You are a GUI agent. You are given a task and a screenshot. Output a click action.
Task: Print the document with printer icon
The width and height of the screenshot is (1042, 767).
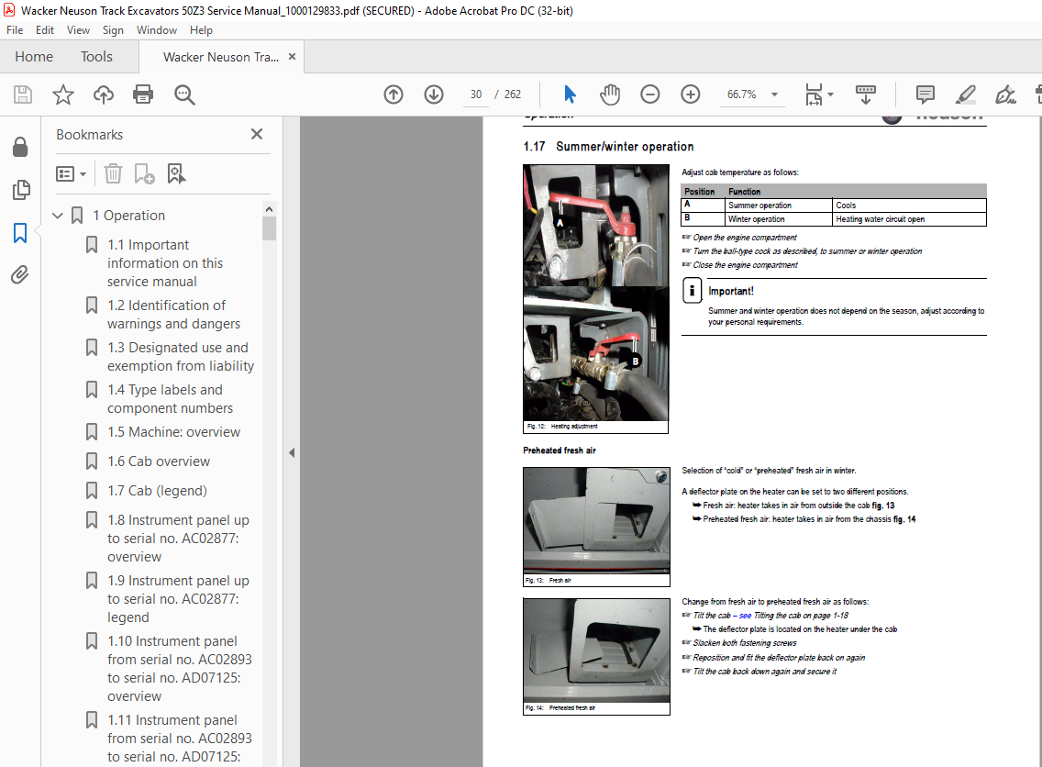143,94
